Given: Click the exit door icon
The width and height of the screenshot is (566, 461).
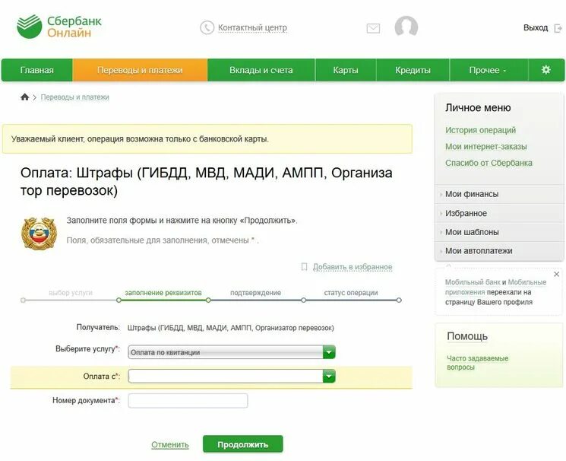Looking at the screenshot, I should (x=558, y=28).
